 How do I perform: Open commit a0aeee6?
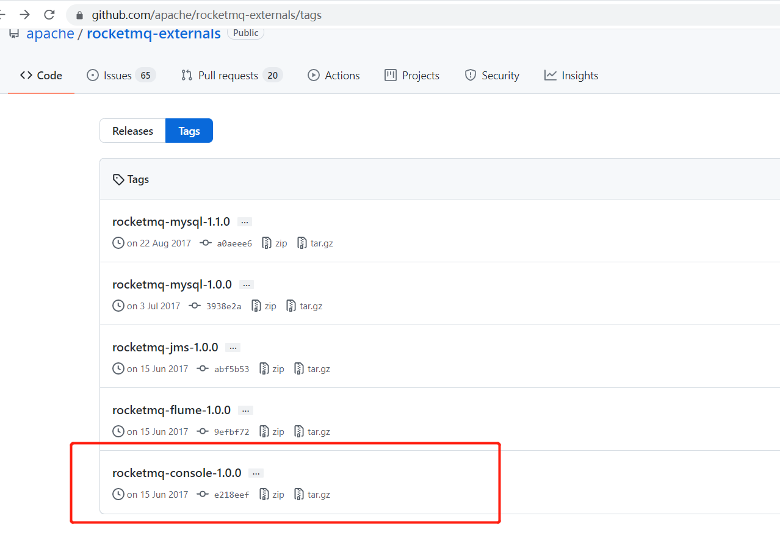tap(234, 243)
